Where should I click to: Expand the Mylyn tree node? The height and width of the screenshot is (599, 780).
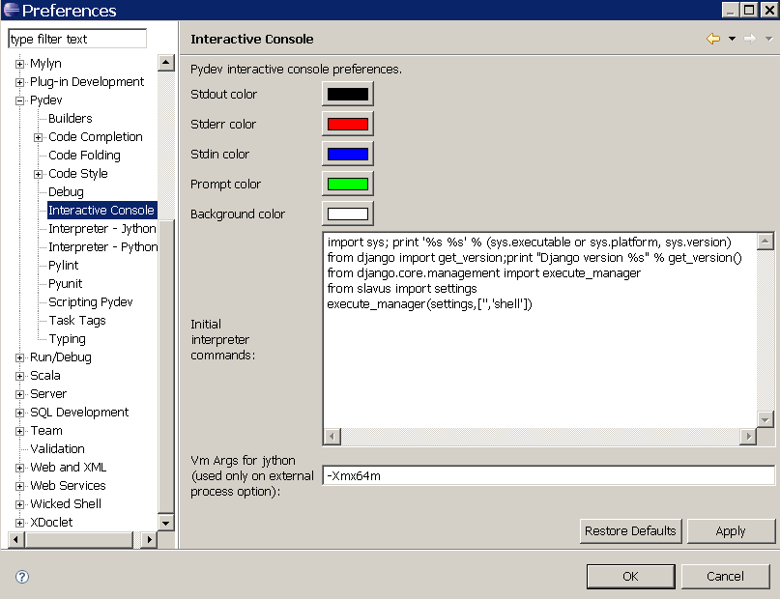19,64
